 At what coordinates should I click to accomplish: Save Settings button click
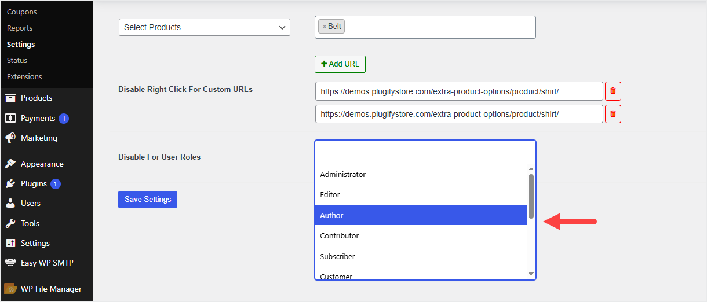148,200
